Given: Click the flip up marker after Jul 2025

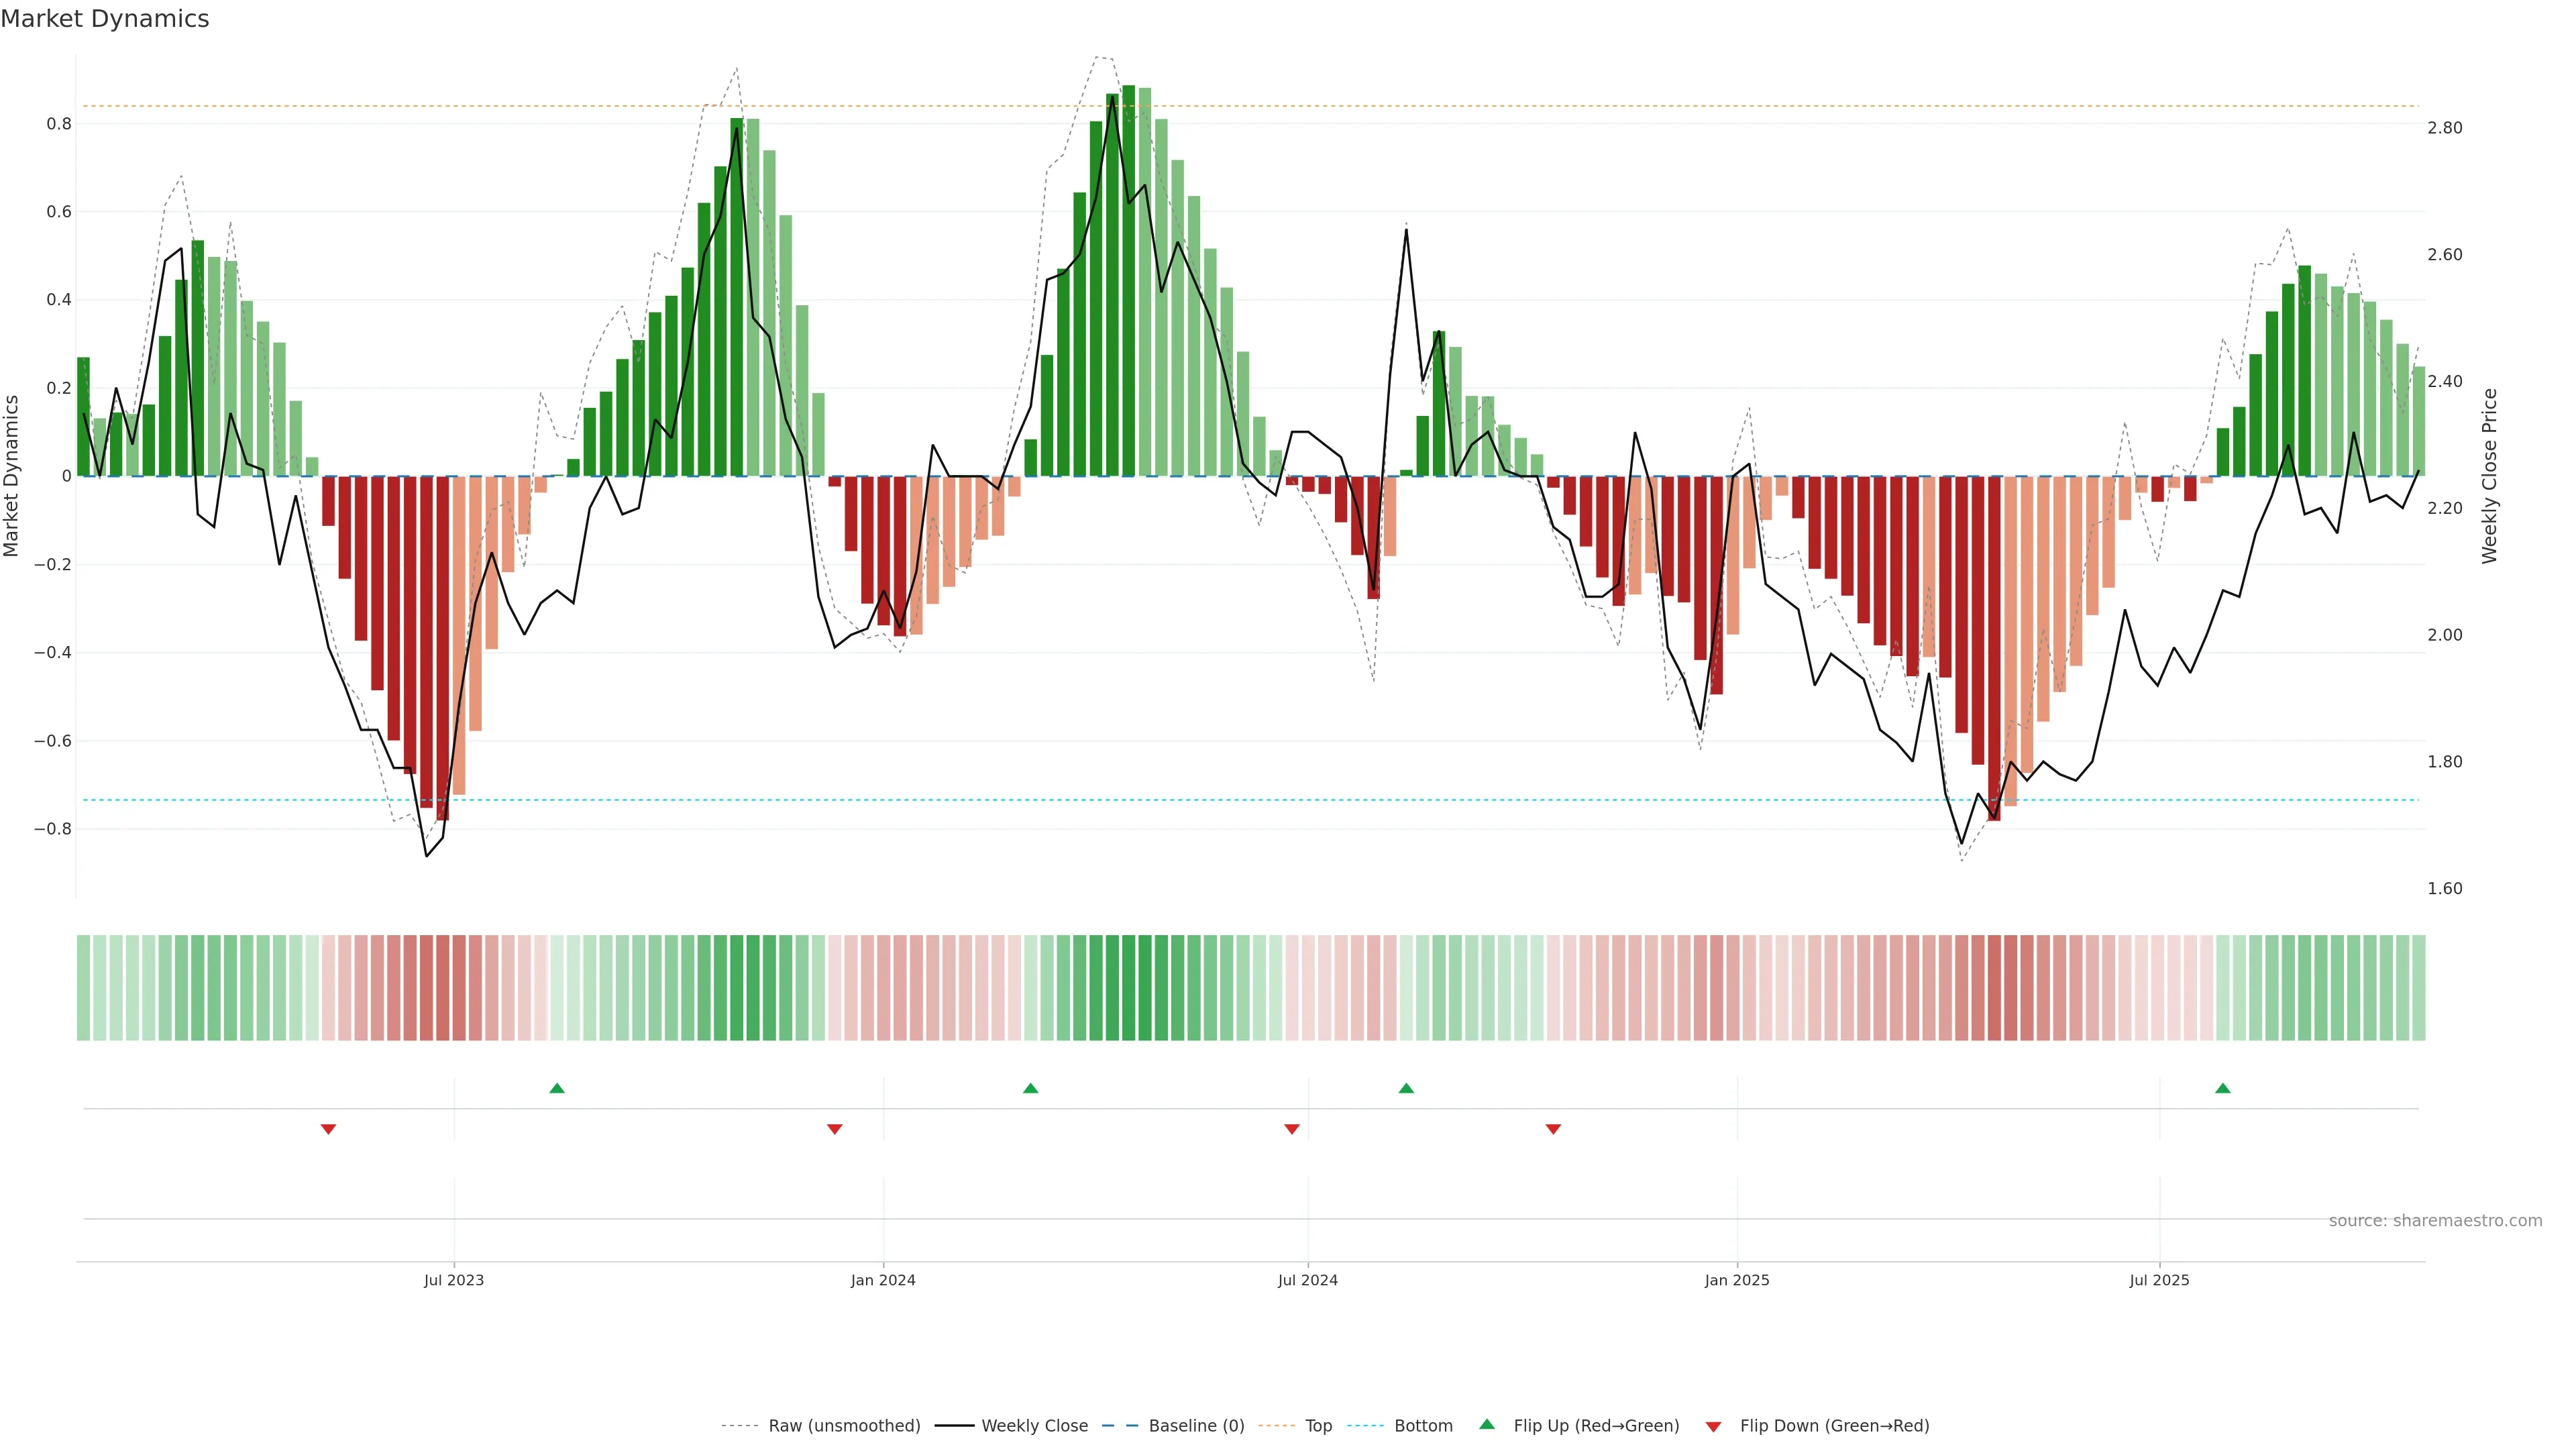Looking at the screenshot, I should pyautogui.click(x=2223, y=1088).
